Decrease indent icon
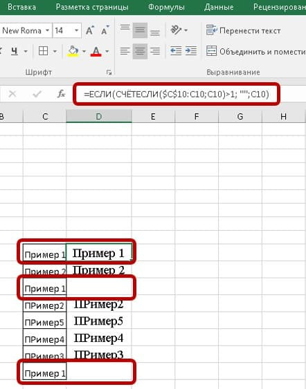 (176, 51)
